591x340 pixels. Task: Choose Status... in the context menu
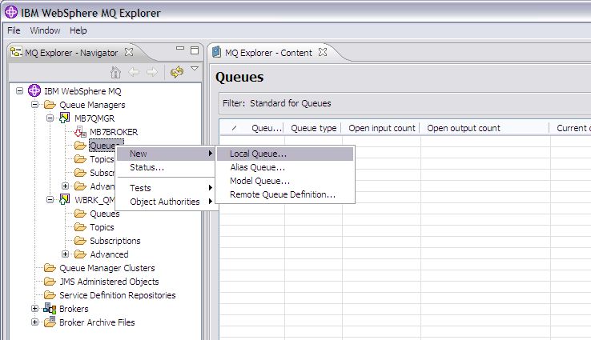coord(166,167)
